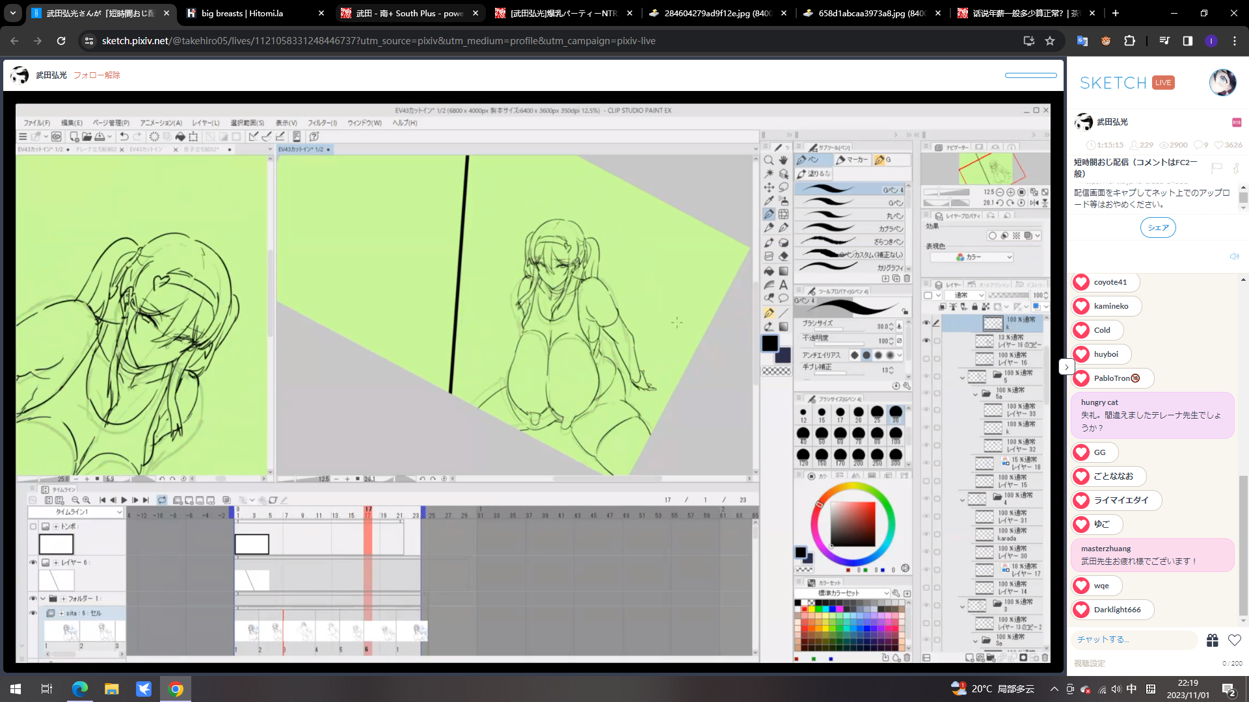Zoom in using navigator plus button
The height and width of the screenshot is (702, 1249).
tap(1010, 192)
